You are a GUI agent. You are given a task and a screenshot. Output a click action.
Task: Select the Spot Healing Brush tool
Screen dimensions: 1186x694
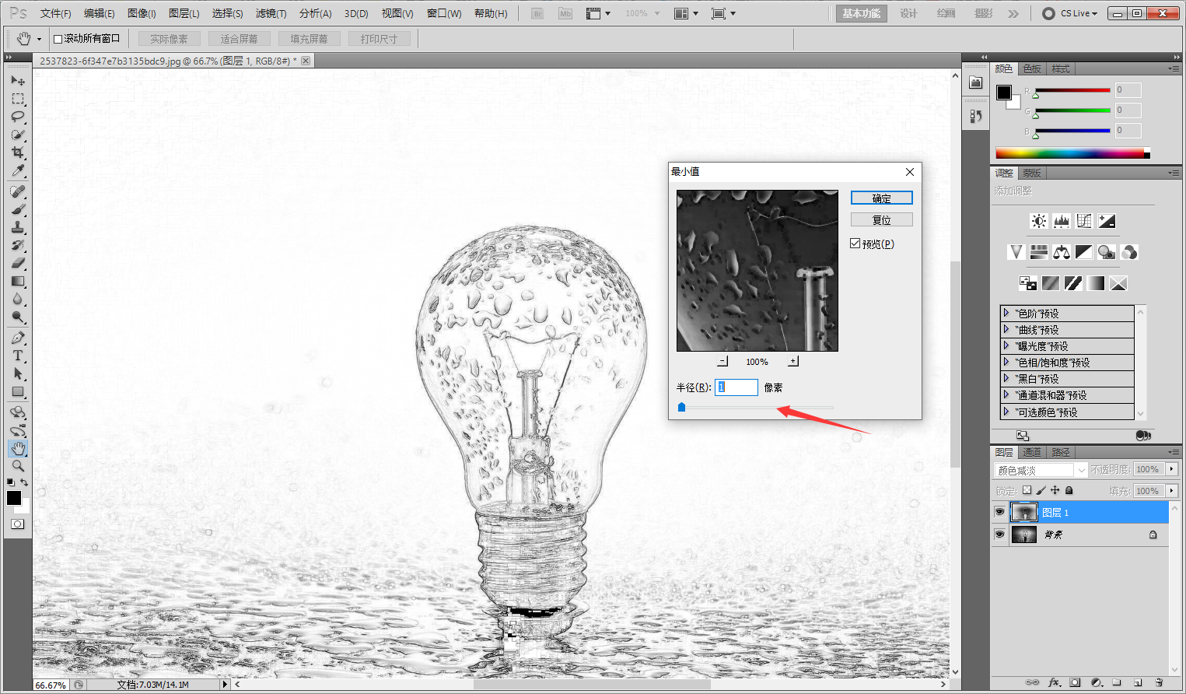[x=18, y=192]
